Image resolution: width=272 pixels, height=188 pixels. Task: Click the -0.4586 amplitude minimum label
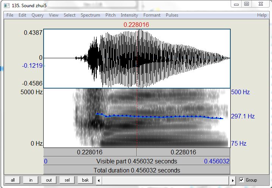[x=32, y=83]
